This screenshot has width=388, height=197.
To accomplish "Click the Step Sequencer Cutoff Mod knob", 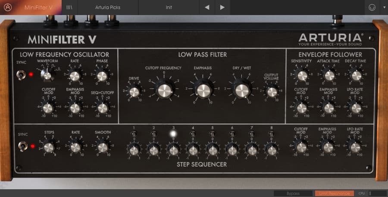I will 301,148.
